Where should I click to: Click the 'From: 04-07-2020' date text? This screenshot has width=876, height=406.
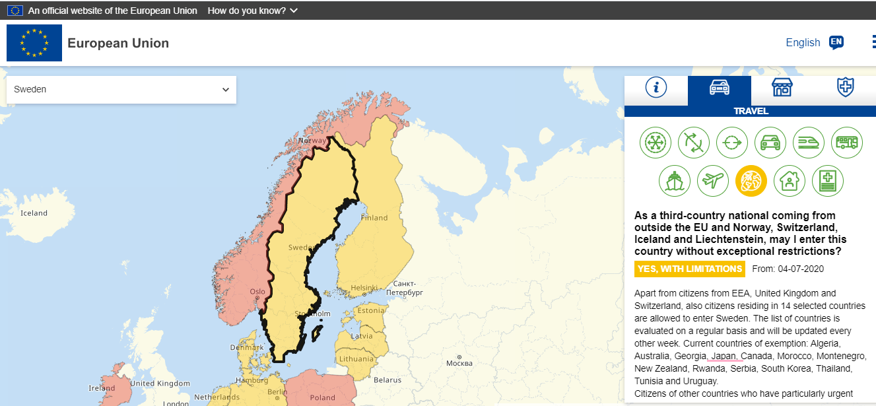tap(788, 269)
